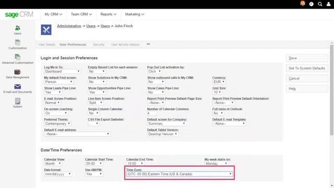This screenshot has height=188, width=334.
Task: Open the Marketing menu
Action: [135, 14]
